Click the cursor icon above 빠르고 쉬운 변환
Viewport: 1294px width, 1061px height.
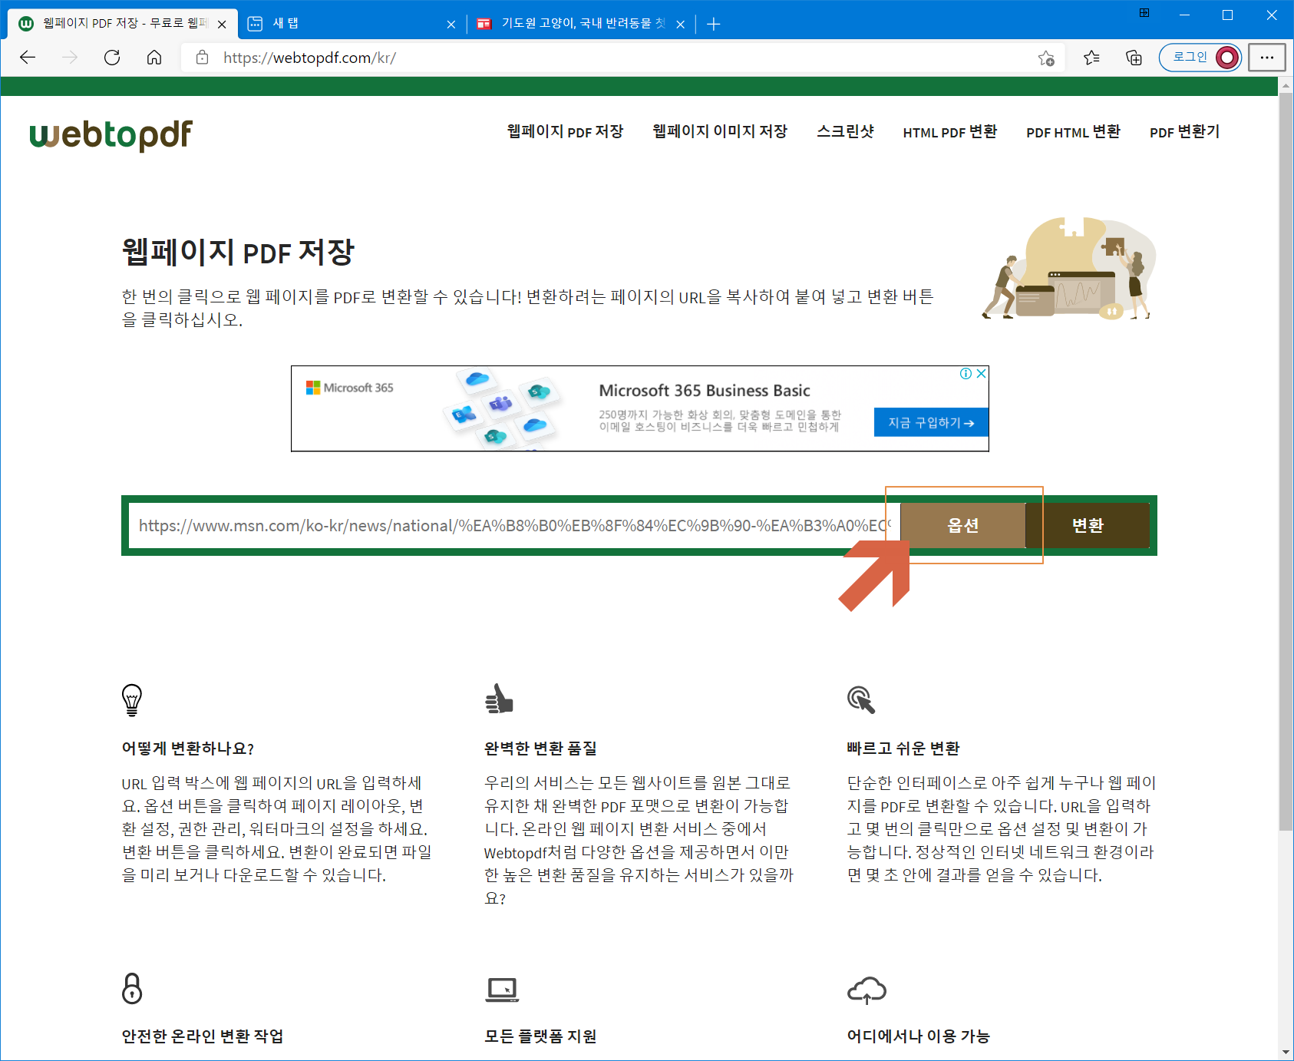[861, 699]
